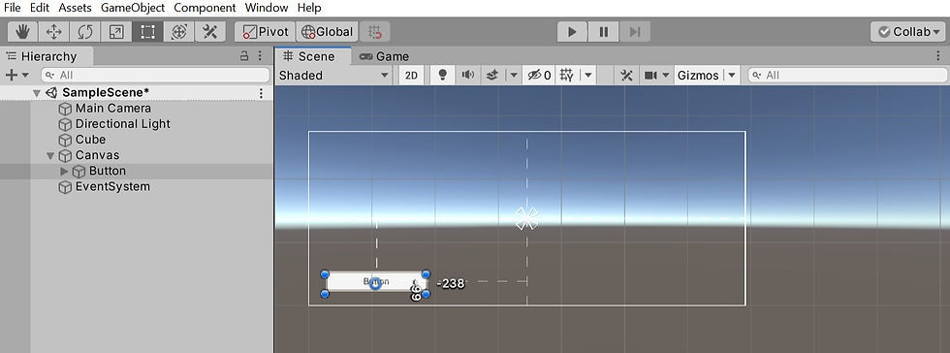Start Play mode
The width and height of the screenshot is (950, 353).
pyautogui.click(x=573, y=32)
